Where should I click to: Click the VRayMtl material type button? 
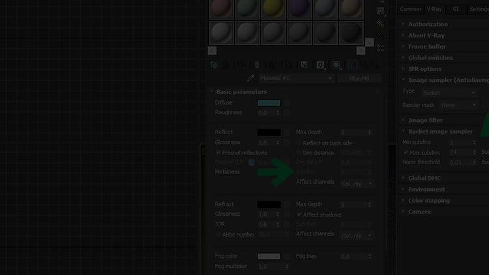point(359,78)
